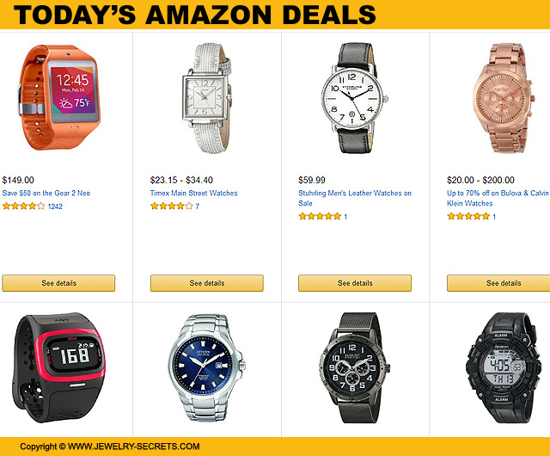View the 1242 reviews for Gear 2 Neo
Image resolution: width=550 pixels, height=456 pixels.
pos(55,206)
